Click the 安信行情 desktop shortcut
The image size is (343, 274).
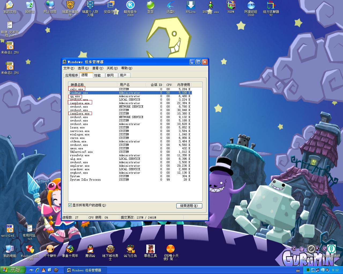110,7
